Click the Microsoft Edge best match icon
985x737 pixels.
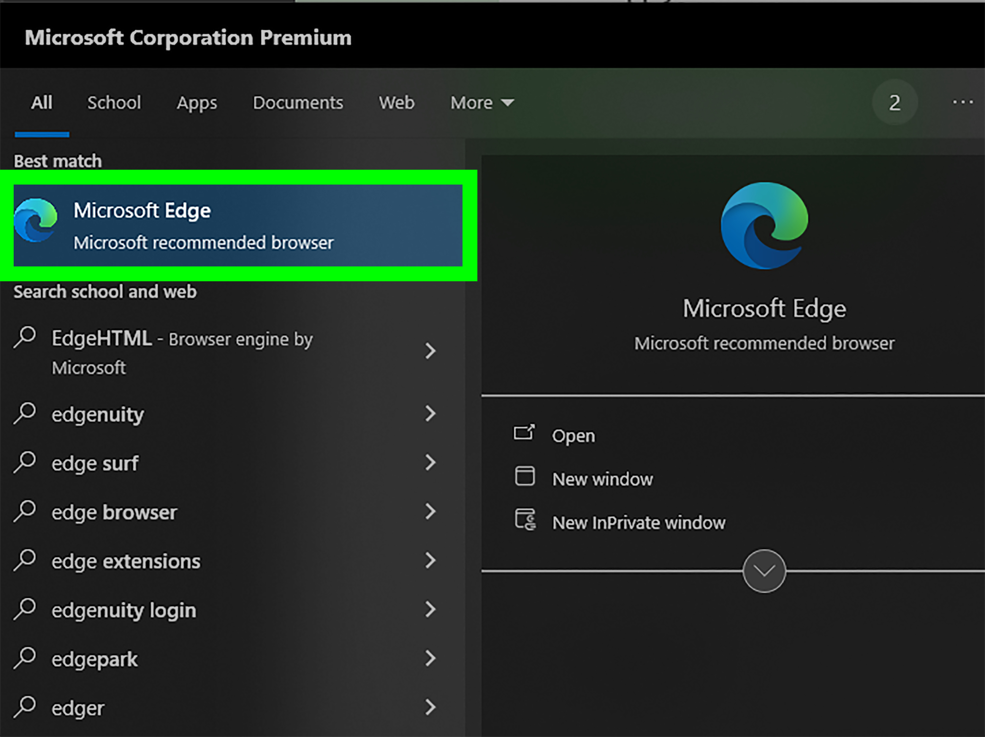(x=36, y=220)
